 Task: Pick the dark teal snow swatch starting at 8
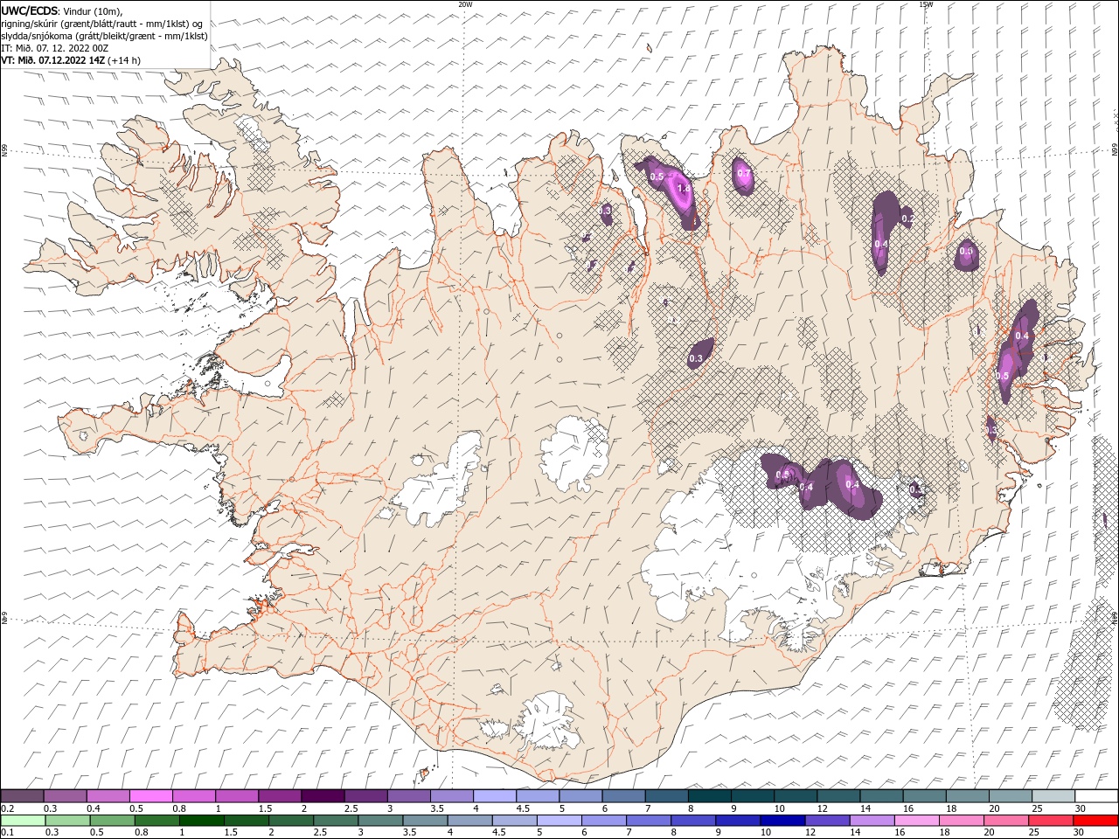pos(710,796)
